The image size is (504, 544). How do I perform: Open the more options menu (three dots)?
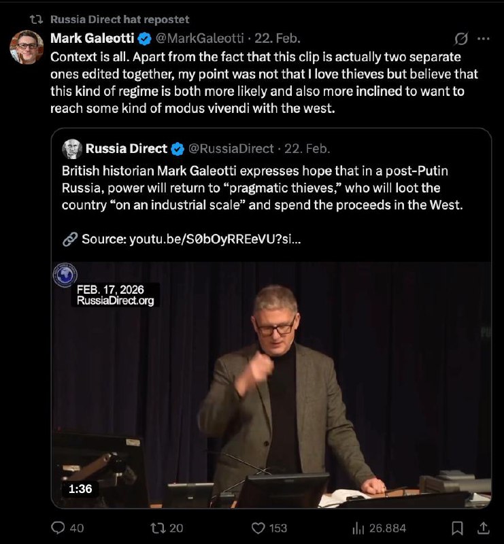click(x=484, y=39)
